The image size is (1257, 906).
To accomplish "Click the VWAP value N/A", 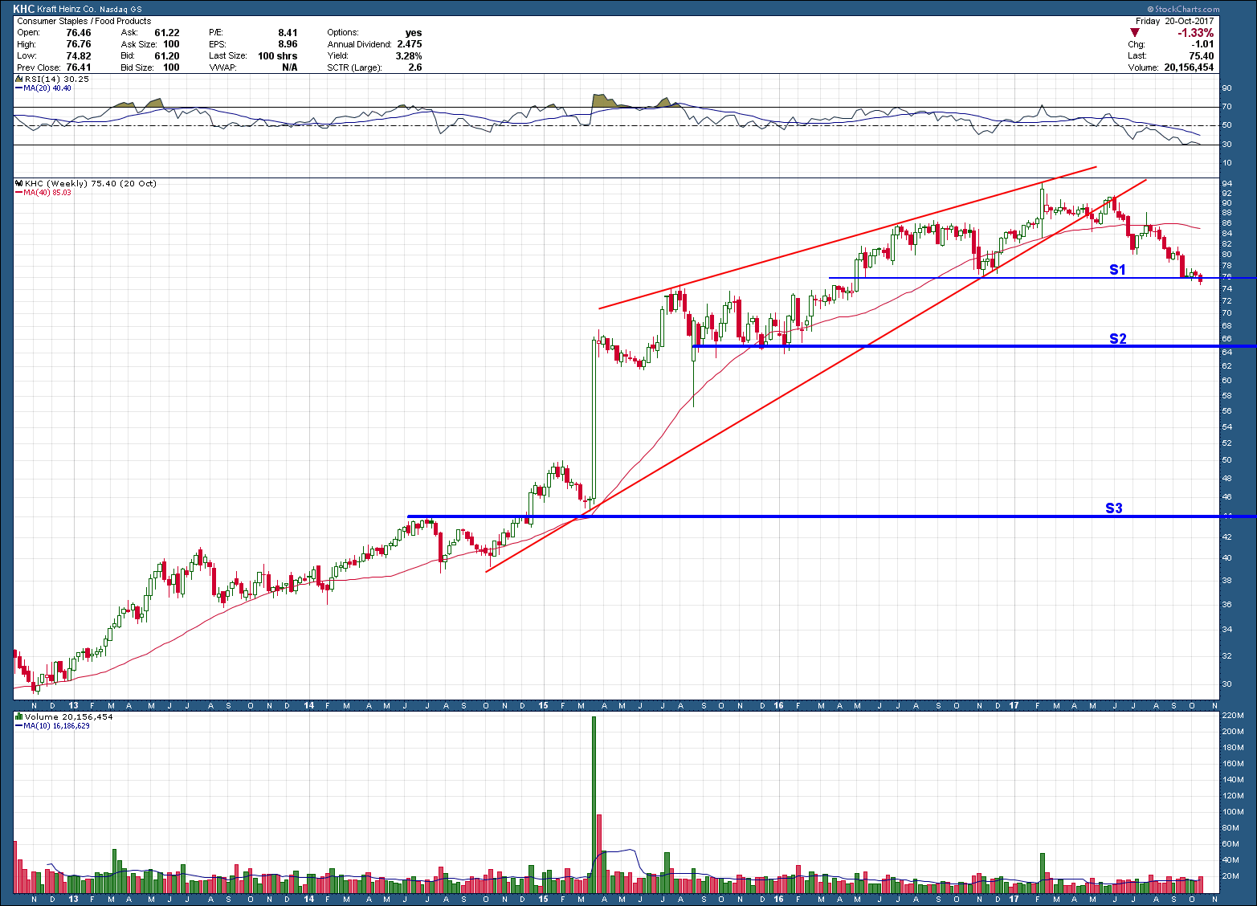I will click(290, 67).
